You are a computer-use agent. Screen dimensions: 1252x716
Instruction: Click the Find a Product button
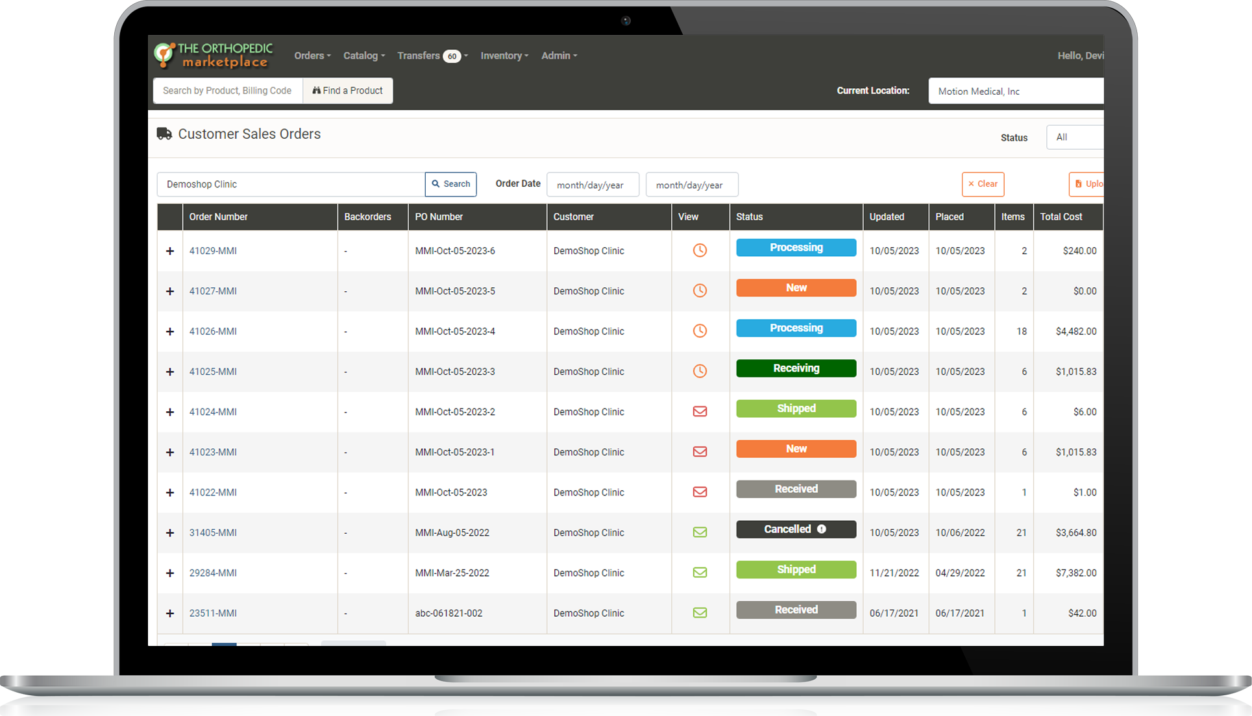348,91
